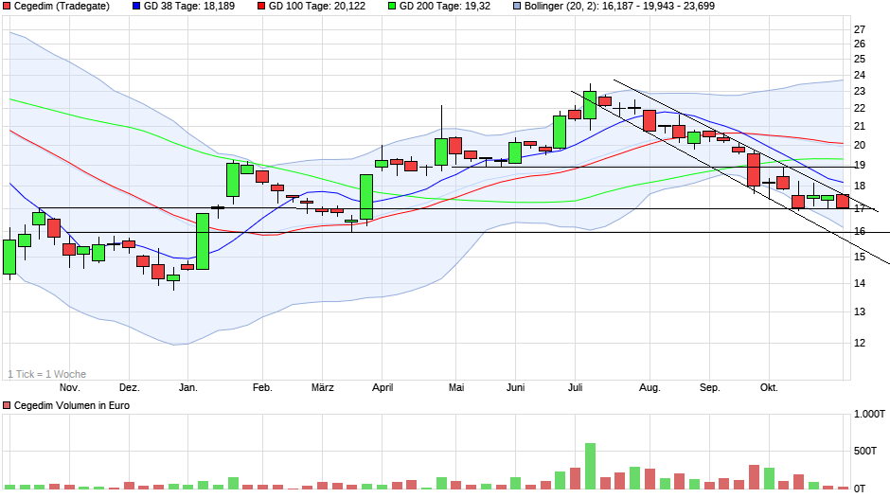Viewport: 890px width, 498px height.
Task: Click price axis value 14
Action: pyautogui.click(x=860, y=283)
